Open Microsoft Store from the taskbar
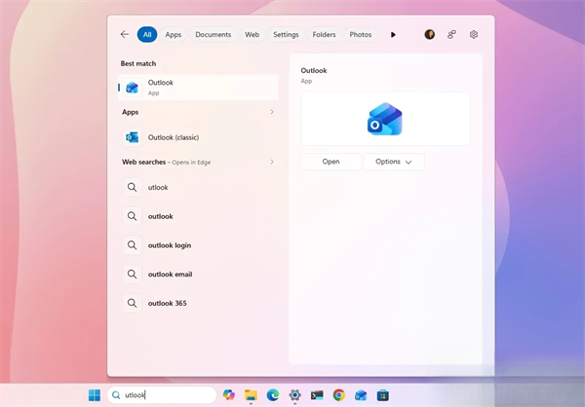 (x=383, y=395)
